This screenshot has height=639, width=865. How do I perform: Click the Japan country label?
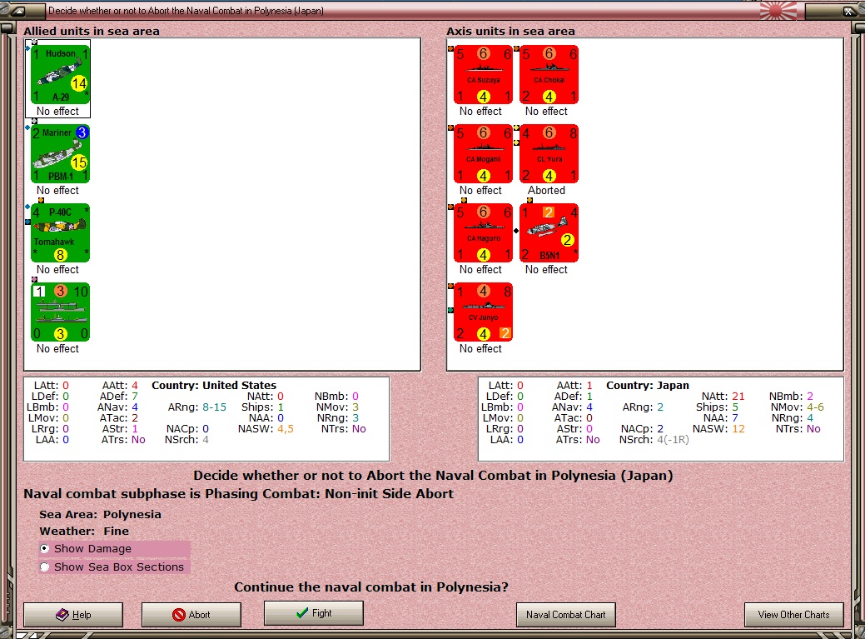tap(648, 385)
